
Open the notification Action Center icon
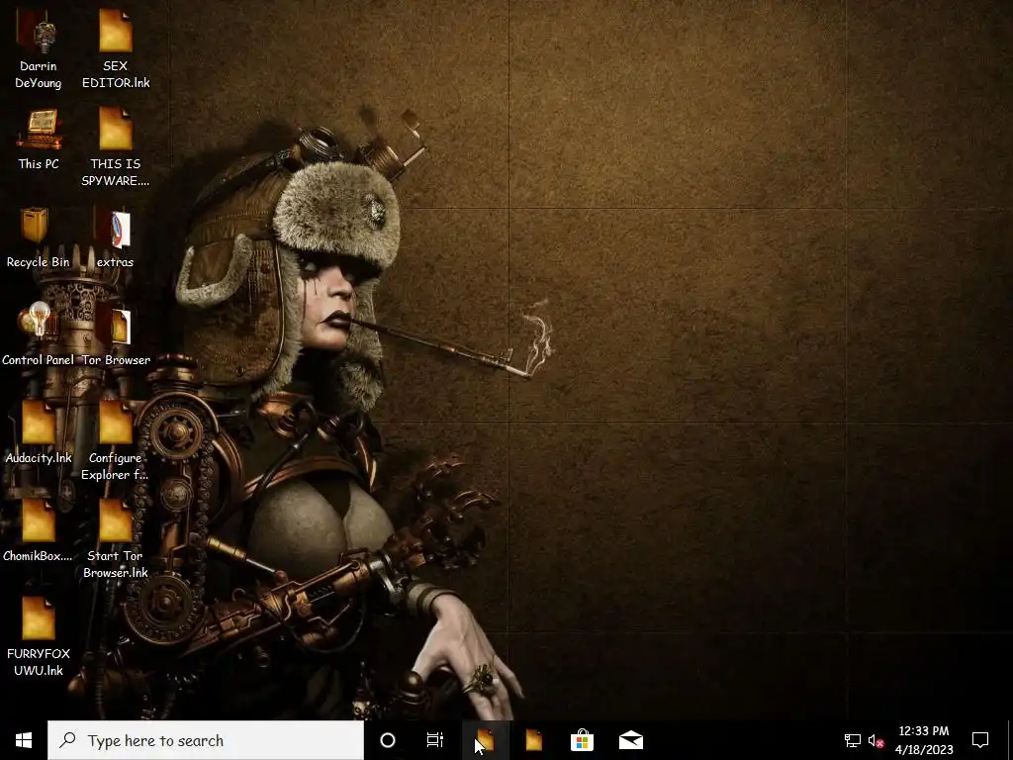tap(980, 740)
